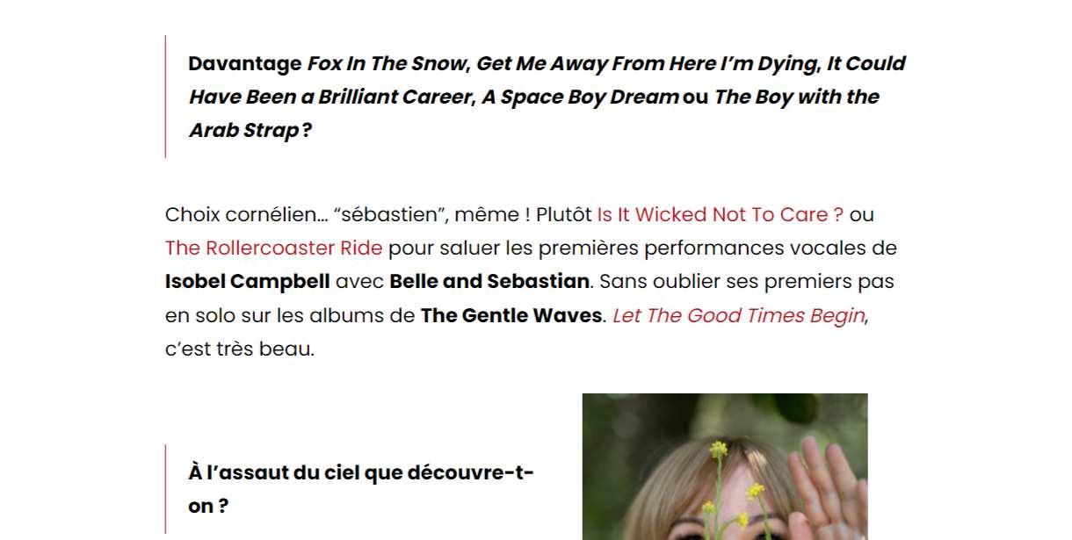Click the photo of the woman with flowers
1072x540 pixels.
click(x=725, y=466)
